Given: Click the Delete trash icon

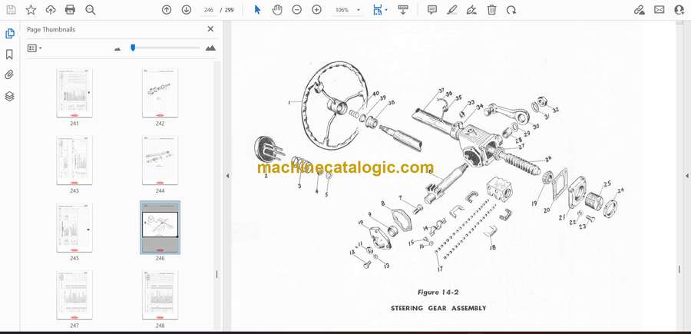Looking at the screenshot, I should click(491, 10).
